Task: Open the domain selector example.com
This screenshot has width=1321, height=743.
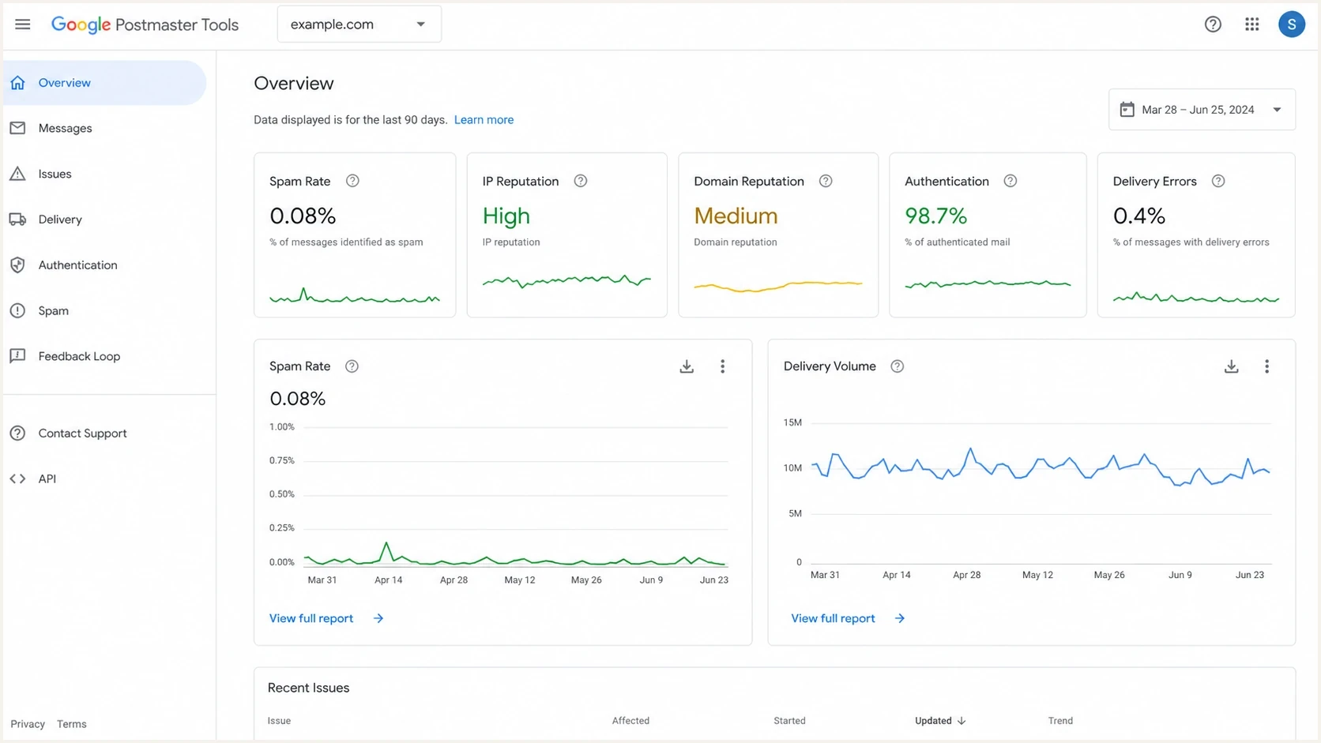Action: point(359,24)
